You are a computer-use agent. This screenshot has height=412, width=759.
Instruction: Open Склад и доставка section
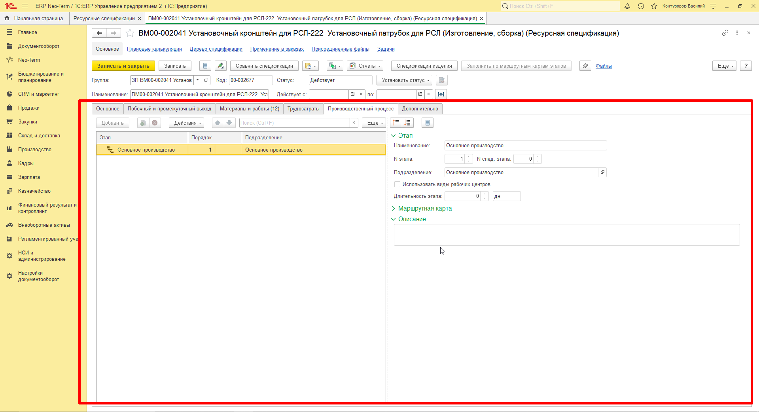pos(39,136)
